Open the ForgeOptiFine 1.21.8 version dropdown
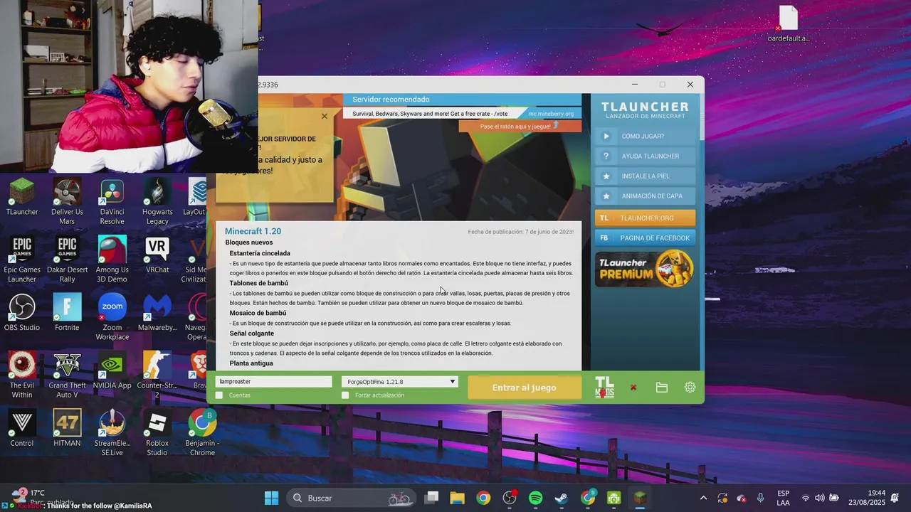This screenshot has width=911, height=512. [x=400, y=382]
